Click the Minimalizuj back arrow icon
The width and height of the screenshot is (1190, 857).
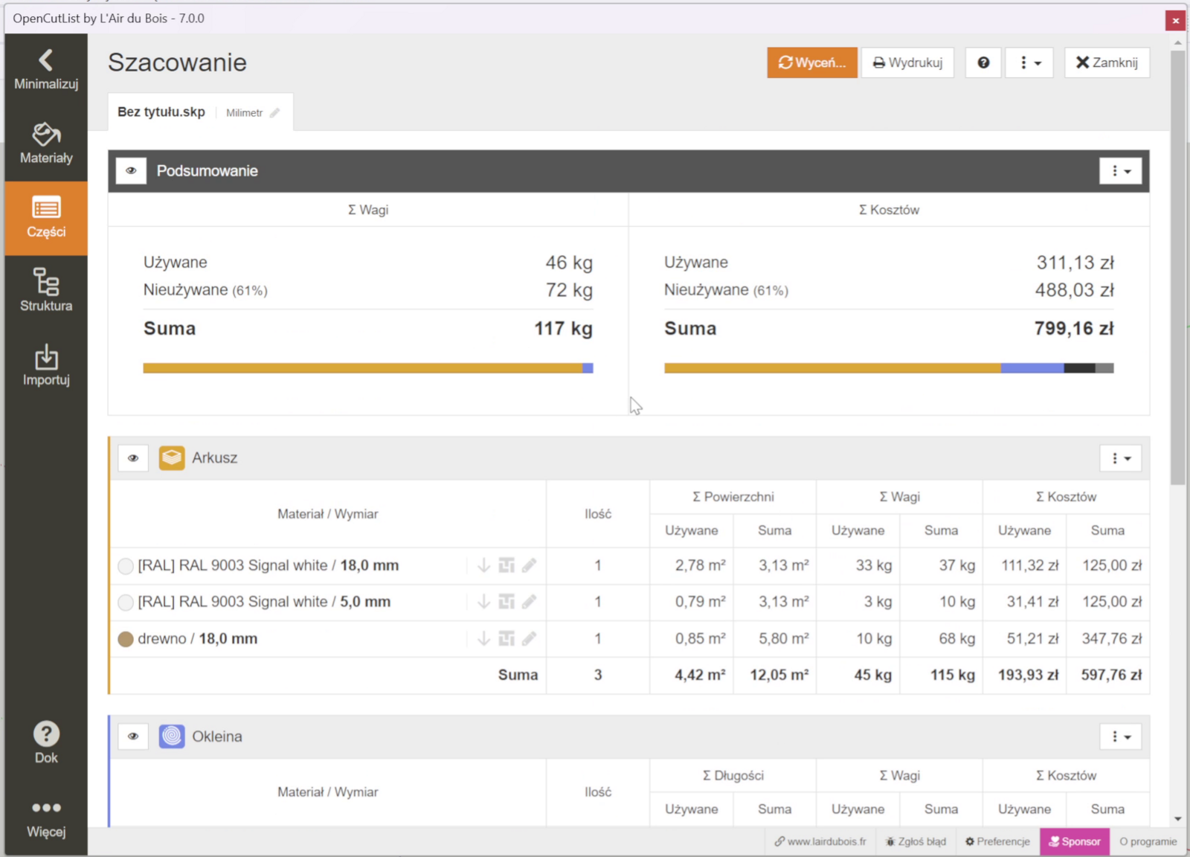point(46,60)
